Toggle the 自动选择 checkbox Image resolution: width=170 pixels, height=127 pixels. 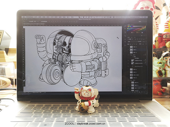point(28,22)
